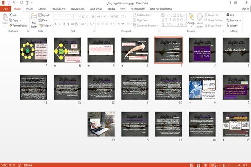This screenshot has width=251, height=167.
Task: Toggle Underline formatting
Action: pos(64,24)
